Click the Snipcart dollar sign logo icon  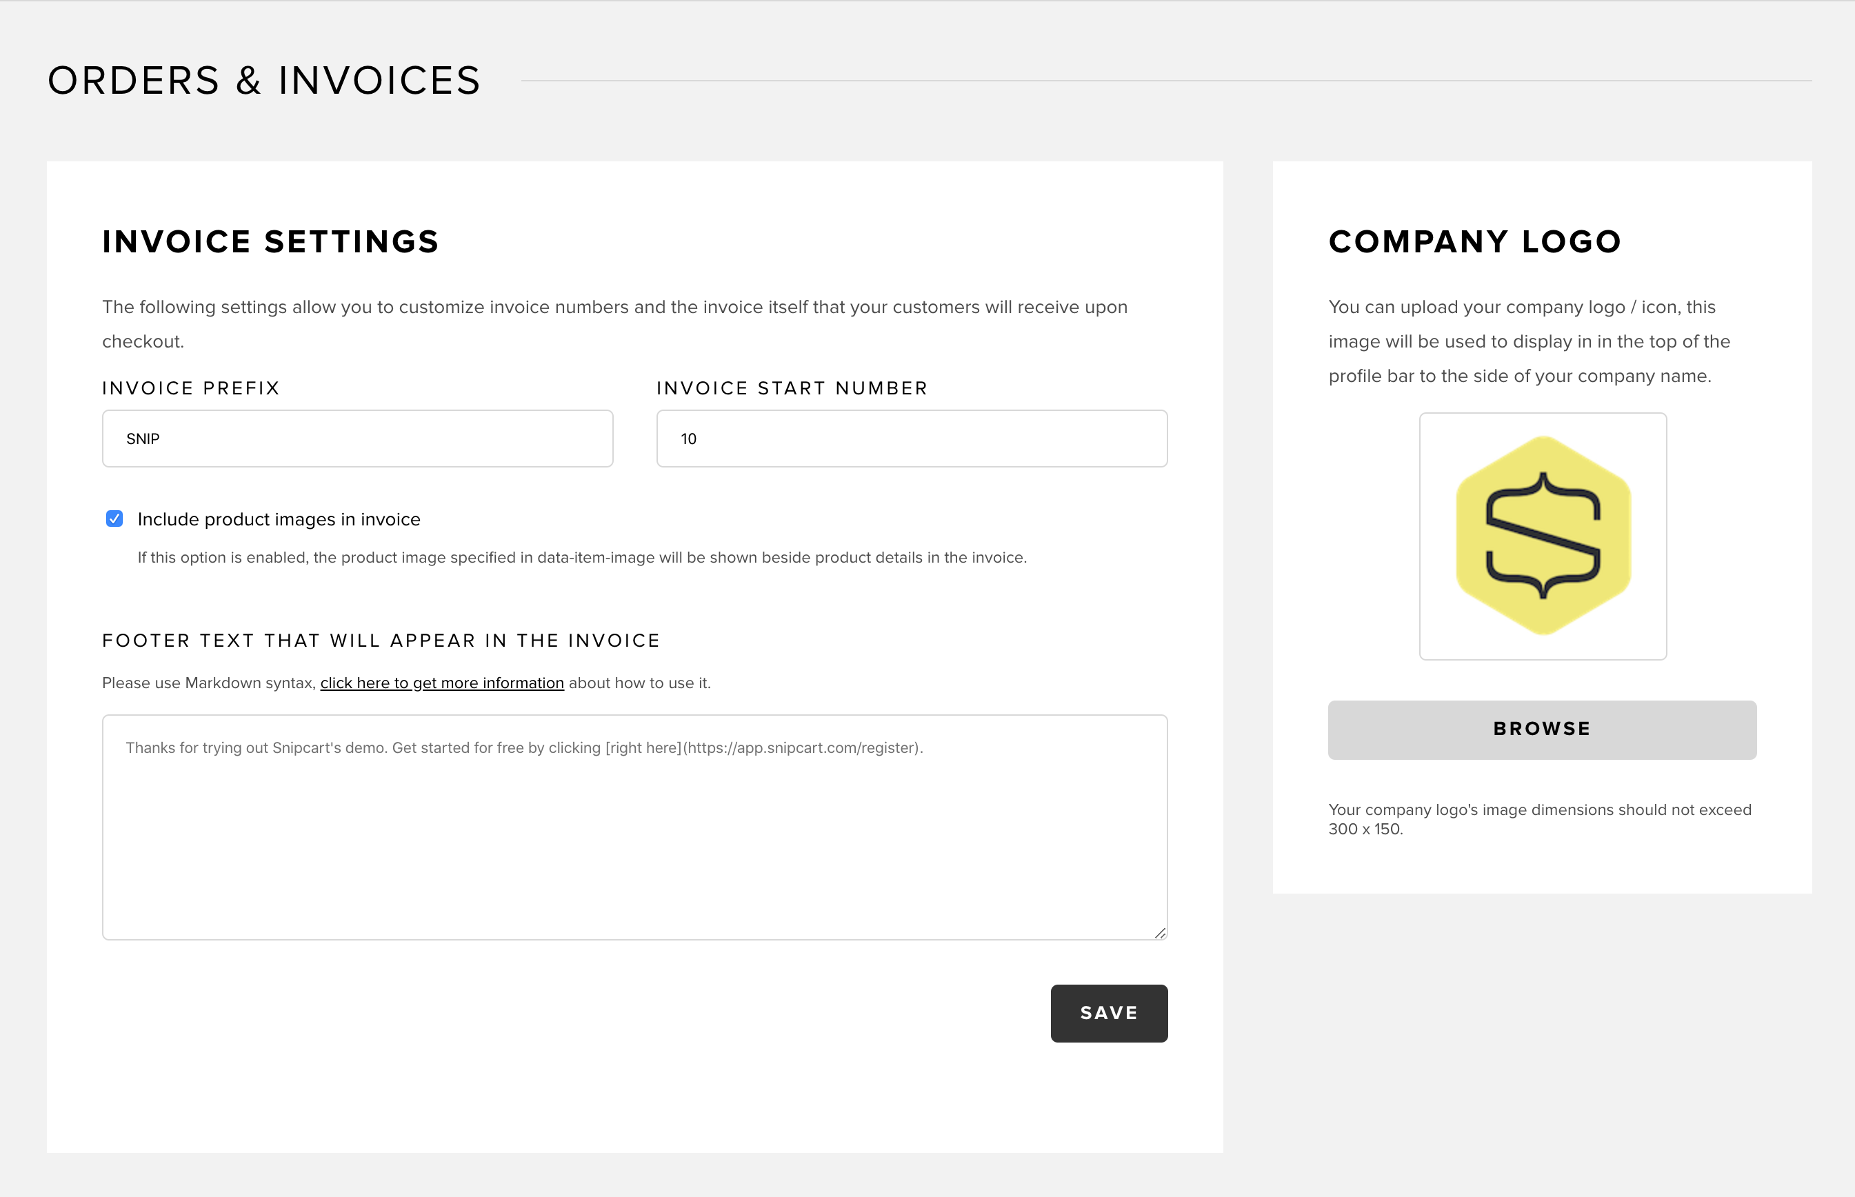(x=1543, y=536)
